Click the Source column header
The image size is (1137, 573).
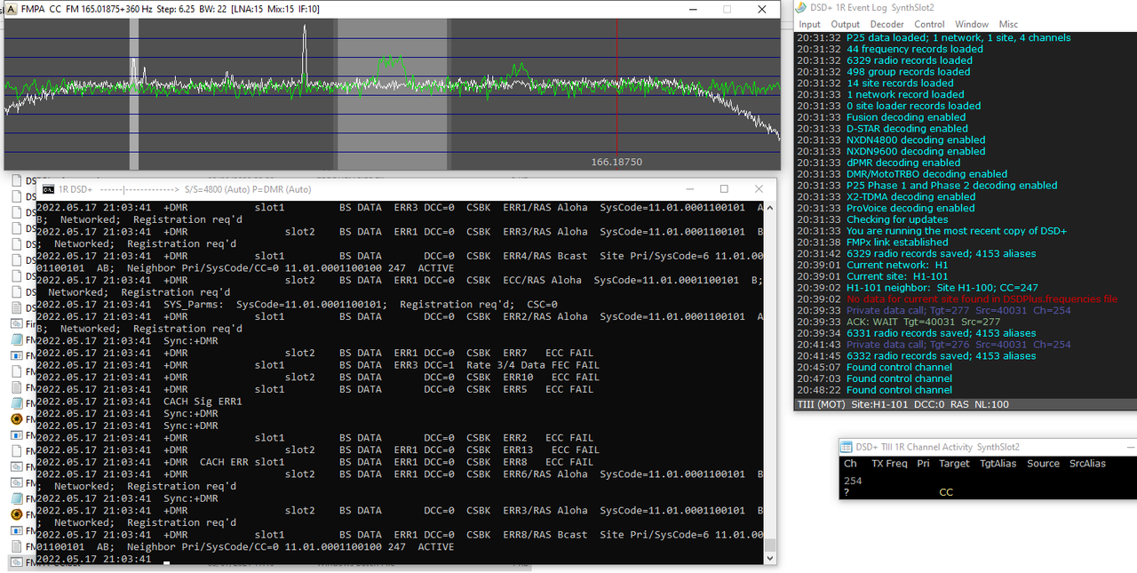click(1043, 464)
